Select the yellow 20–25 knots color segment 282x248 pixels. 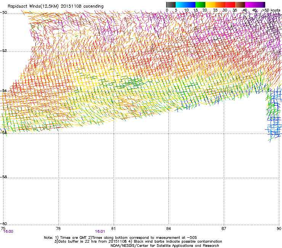pos(210,5)
